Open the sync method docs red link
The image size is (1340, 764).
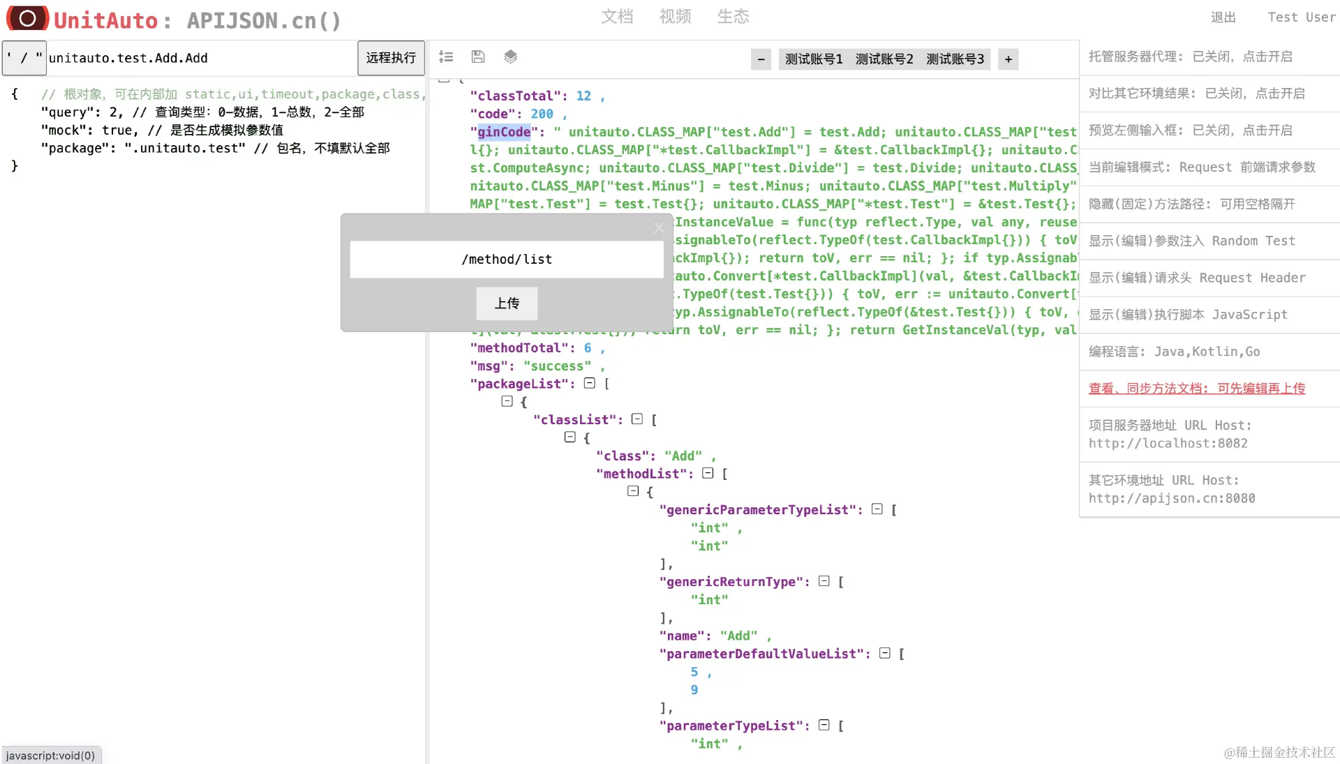[1196, 389]
